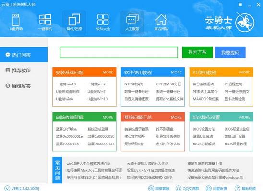Expand MORE in bios操作设置 panel
The image size is (263, 191).
[x=245, y=117]
